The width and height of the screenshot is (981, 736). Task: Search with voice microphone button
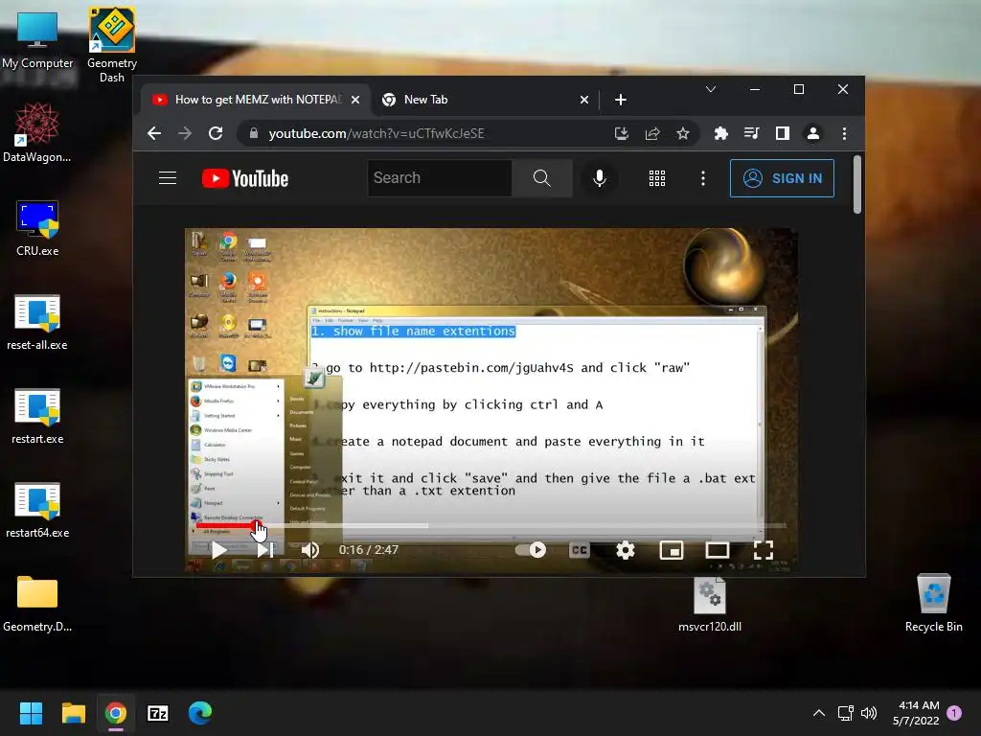point(600,178)
